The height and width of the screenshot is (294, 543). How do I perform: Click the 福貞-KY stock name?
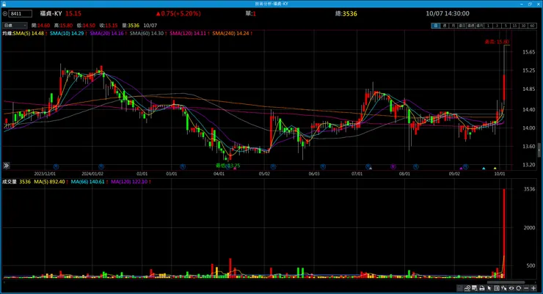tap(51, 13)
